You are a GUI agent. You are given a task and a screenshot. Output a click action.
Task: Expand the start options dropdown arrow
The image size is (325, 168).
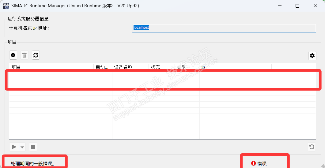pyautogui.click(x=22, y=147)
